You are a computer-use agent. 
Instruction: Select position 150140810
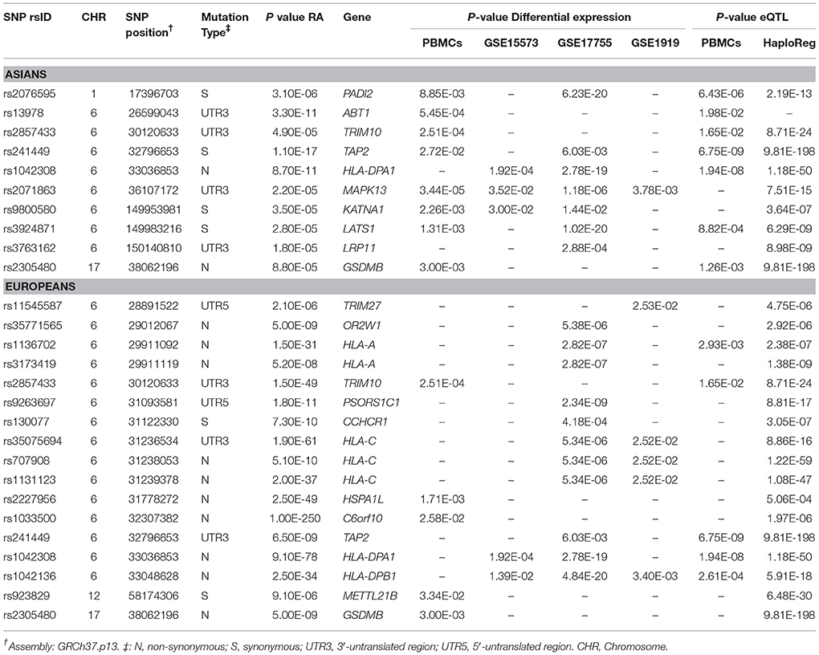[153, 248]
